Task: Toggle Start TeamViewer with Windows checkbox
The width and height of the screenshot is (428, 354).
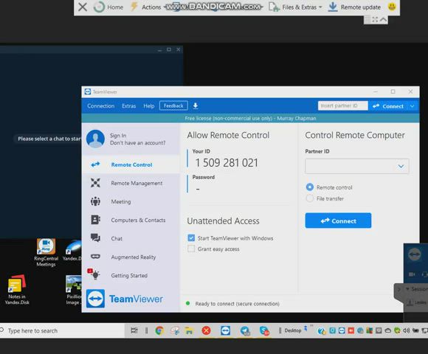Action: tap(191, 238)
